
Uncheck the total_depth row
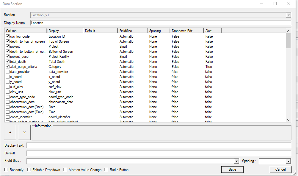tap(7, 61)
